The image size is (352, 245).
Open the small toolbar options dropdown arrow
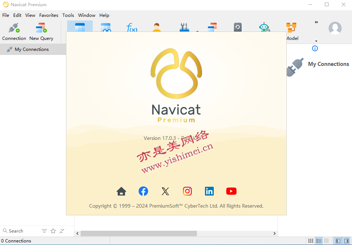pyautogui.click(x=316, y=41)
